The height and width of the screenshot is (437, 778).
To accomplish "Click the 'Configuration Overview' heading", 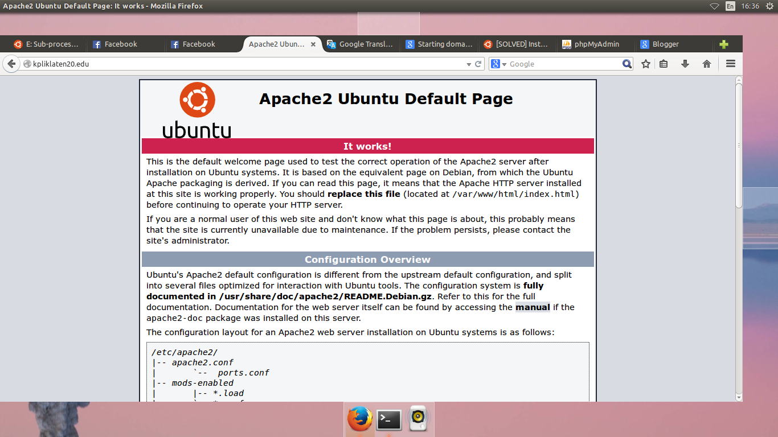I will coord(367,259).
